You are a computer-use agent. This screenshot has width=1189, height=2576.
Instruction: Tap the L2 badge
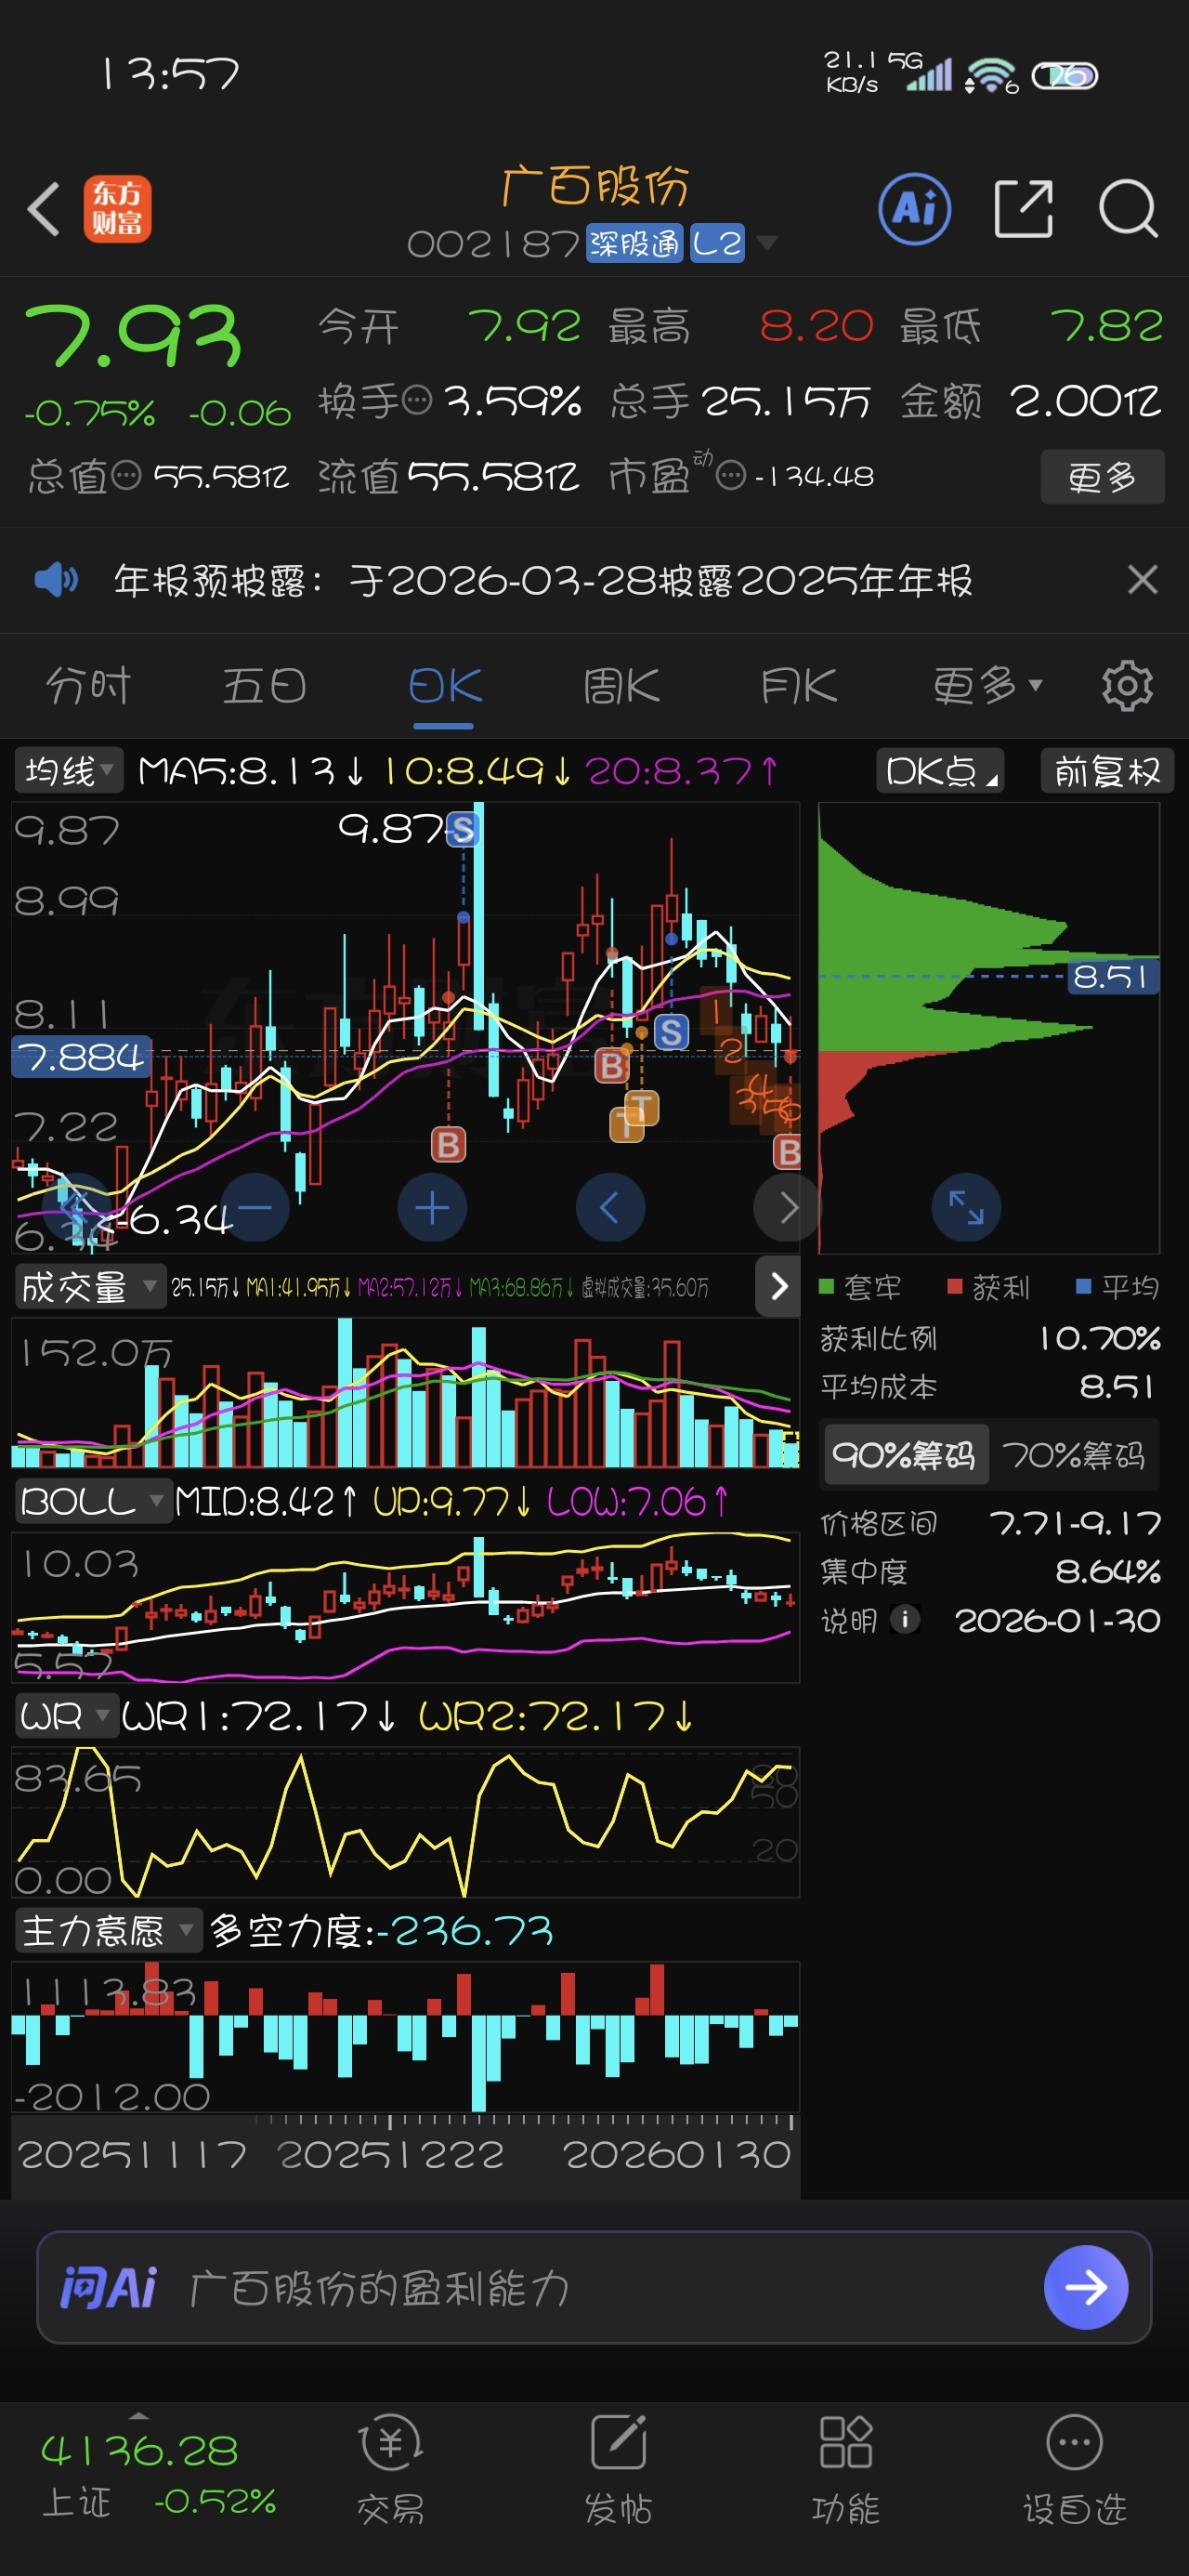point(717,243)
